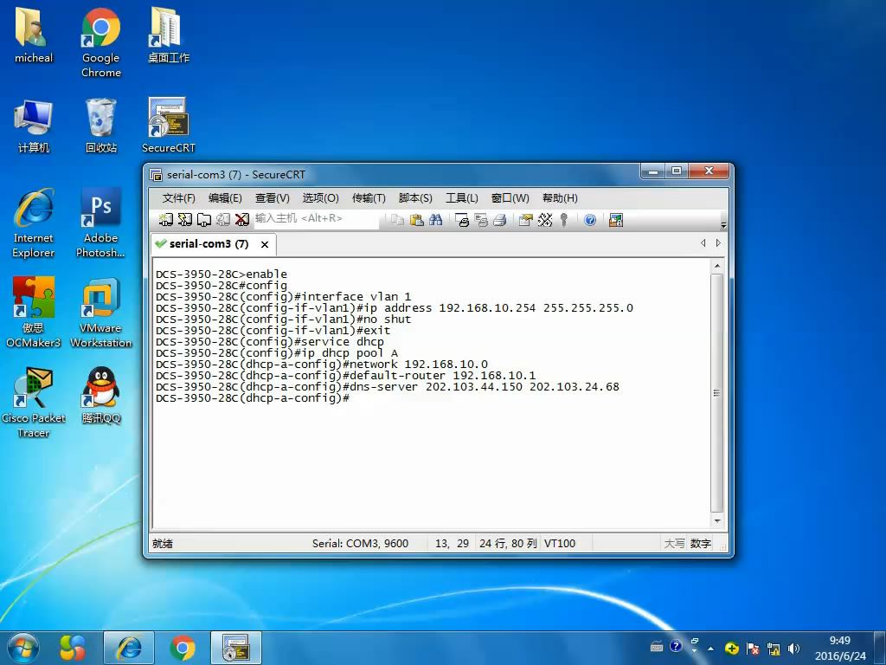Click the Print Screen toolbar icon

pos(462,220)
